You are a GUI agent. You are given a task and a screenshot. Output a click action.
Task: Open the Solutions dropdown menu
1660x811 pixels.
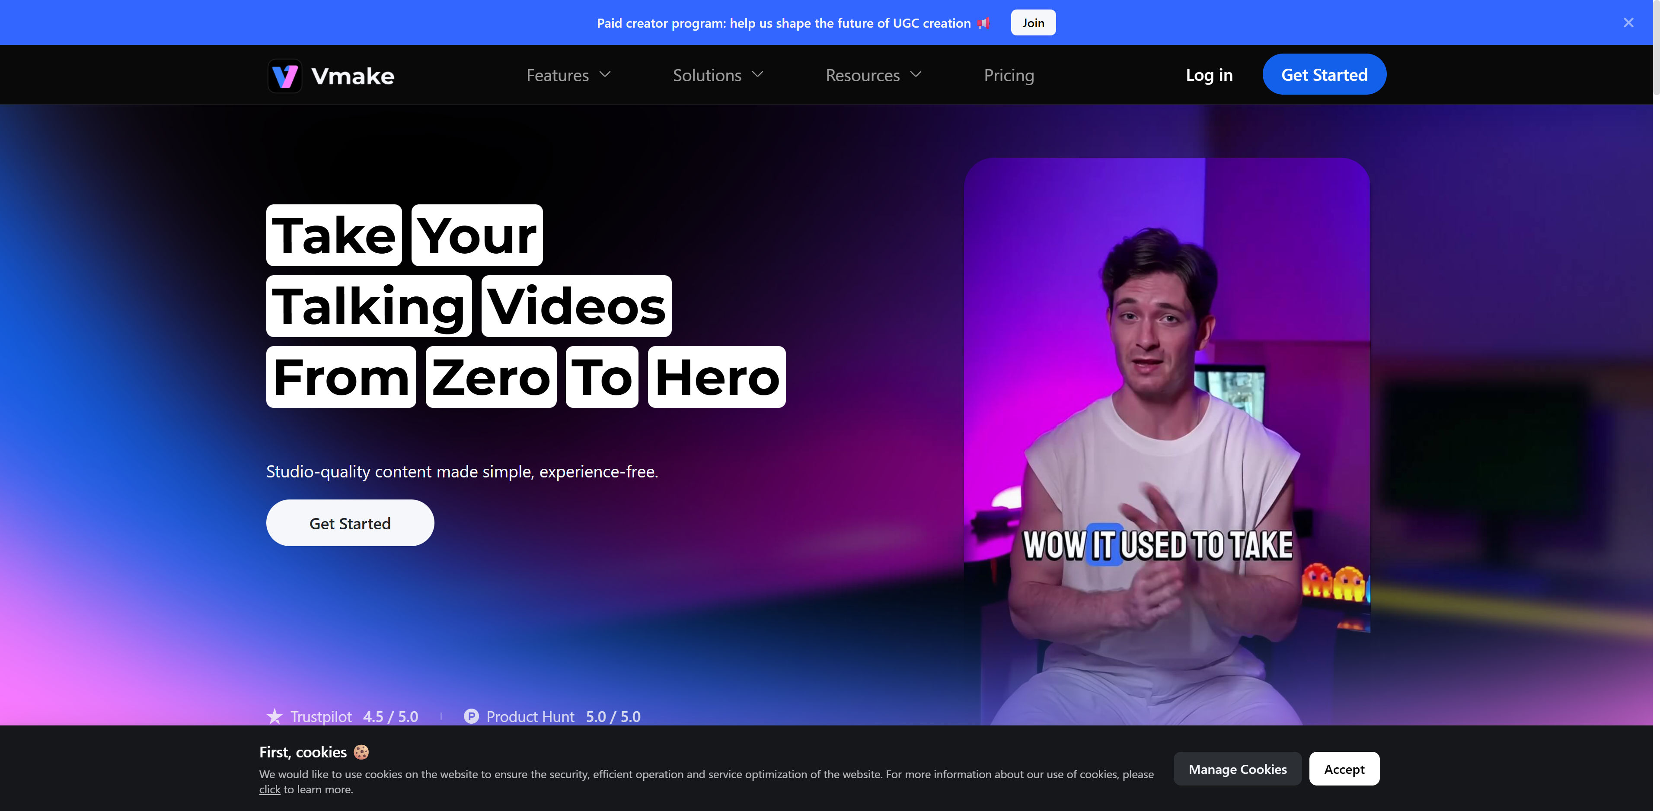point(717,75)
